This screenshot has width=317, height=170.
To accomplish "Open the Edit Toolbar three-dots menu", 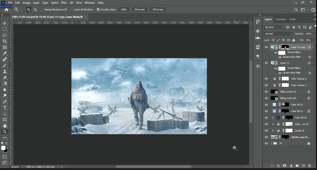I will 5,138.
